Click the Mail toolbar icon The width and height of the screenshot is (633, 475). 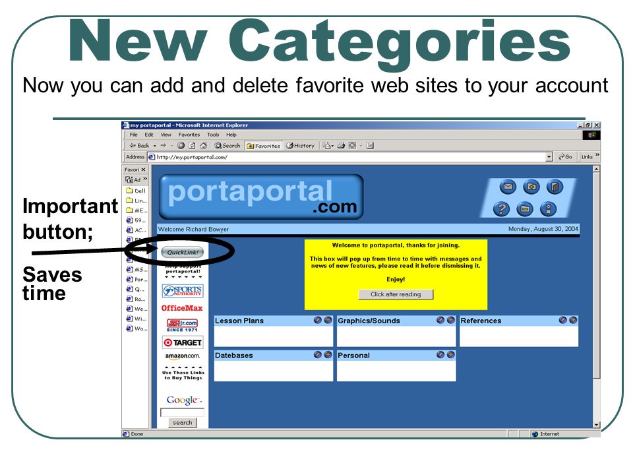(x=326, y=146)
